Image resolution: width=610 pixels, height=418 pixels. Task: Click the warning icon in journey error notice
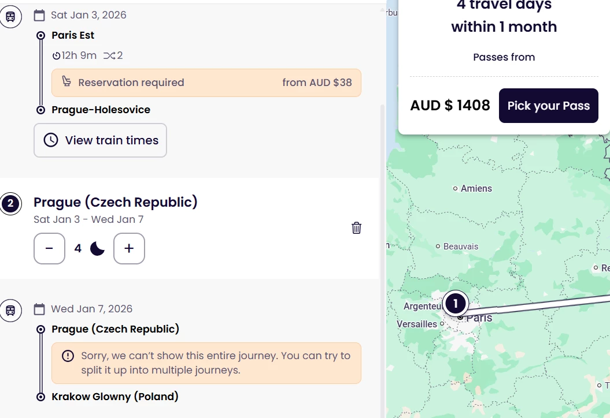click(68, 356)
